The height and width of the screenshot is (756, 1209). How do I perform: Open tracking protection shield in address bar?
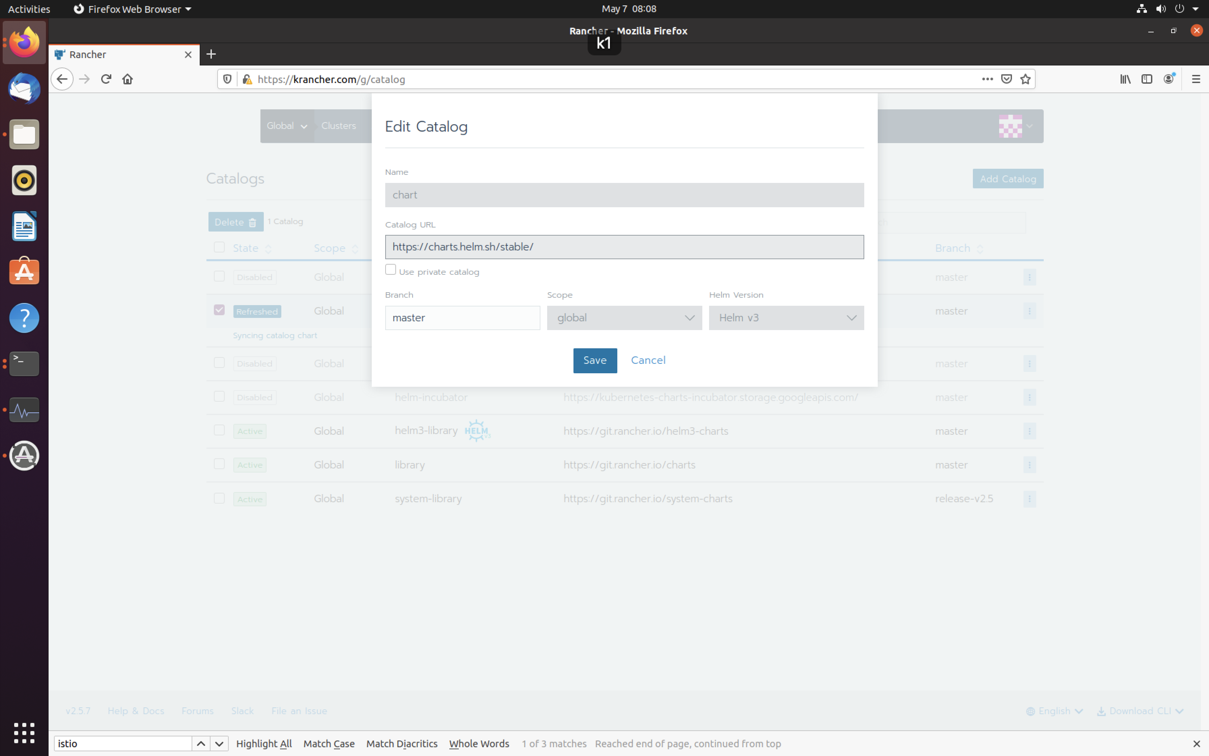(227, 79)
